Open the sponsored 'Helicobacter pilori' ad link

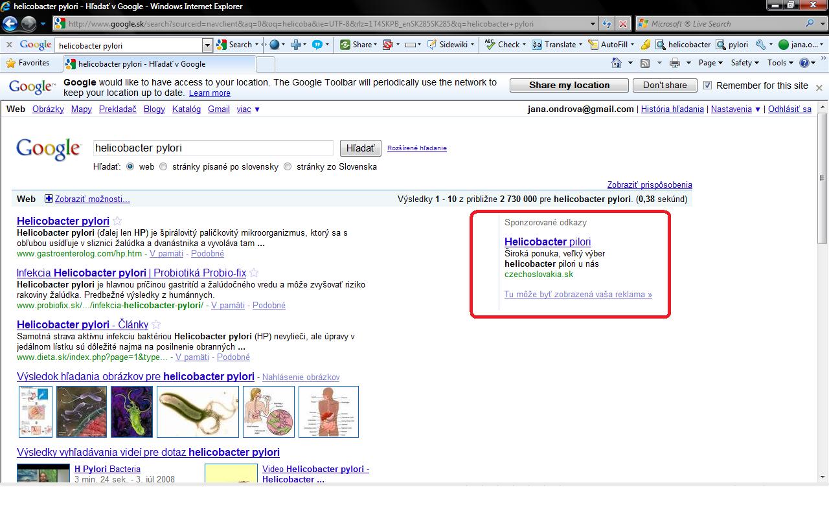point(548,242)
